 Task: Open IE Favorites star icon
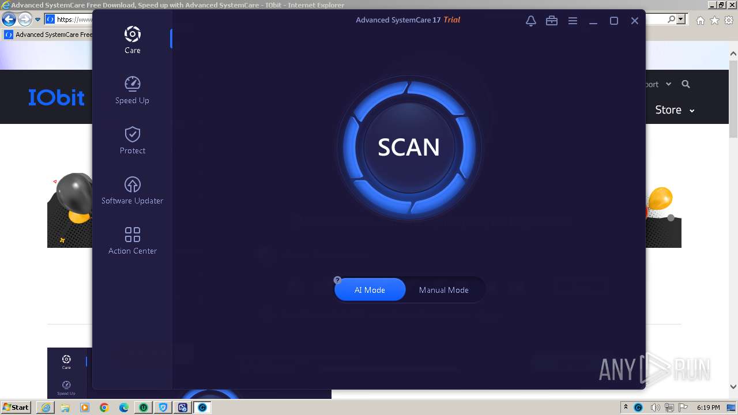pyautogui.click(x=714, y=20)
